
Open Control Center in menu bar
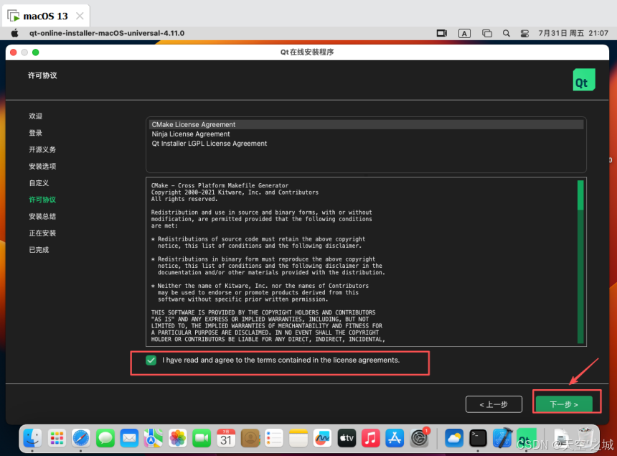coord(524,34)
